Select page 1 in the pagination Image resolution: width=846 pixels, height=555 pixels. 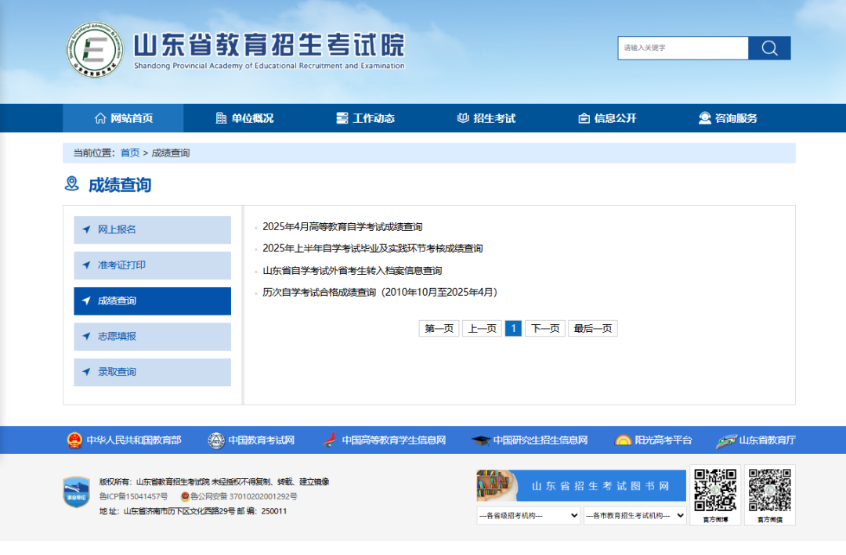tap(513, 328)
